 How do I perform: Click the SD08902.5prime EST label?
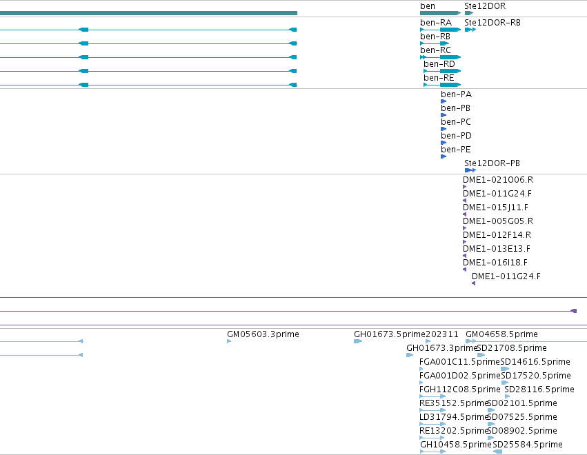click(x=522, y=431)
